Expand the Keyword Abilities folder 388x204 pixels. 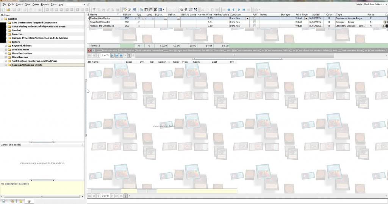(x=6, y=46)
